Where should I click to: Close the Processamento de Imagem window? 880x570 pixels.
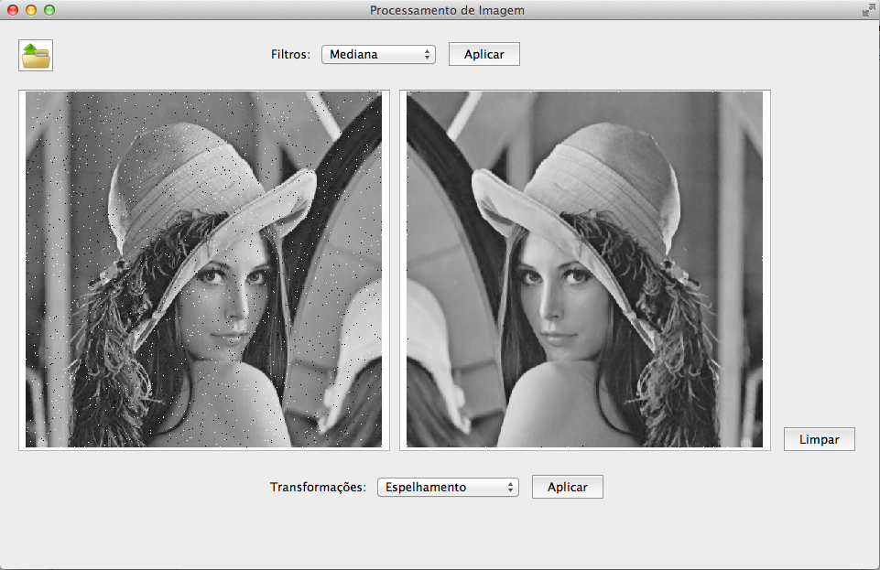(x=12, y=10)
